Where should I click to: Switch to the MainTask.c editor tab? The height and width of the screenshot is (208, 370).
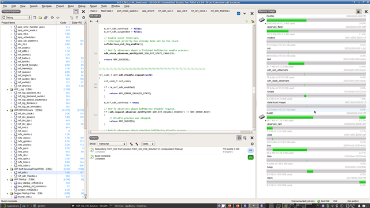(x=107, y=11)
